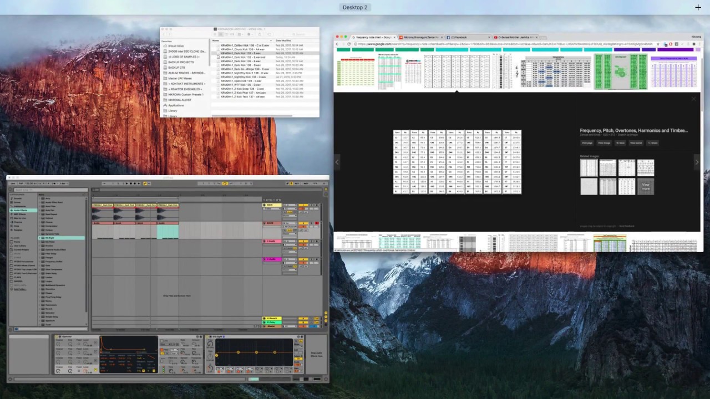
Task: Select the A Reverb return track
Action: coord(272,318)
